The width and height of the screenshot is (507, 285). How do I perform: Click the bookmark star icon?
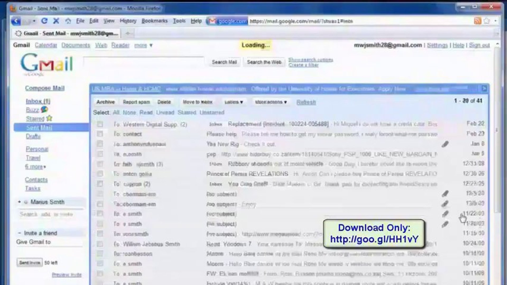[x=486, y=21]
